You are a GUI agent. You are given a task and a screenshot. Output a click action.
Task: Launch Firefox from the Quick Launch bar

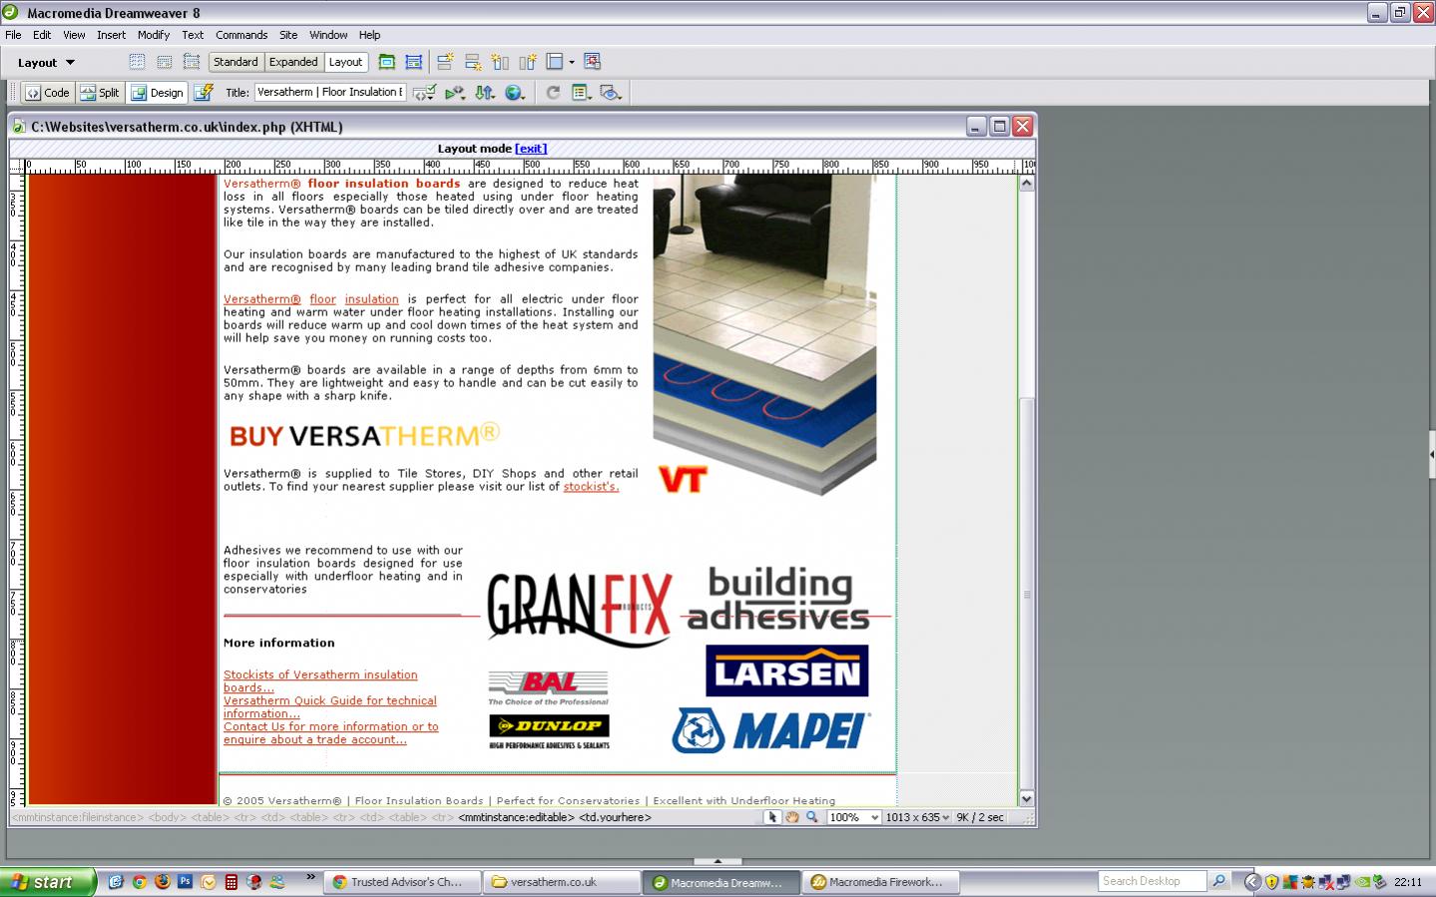click(x=162, y=882)
